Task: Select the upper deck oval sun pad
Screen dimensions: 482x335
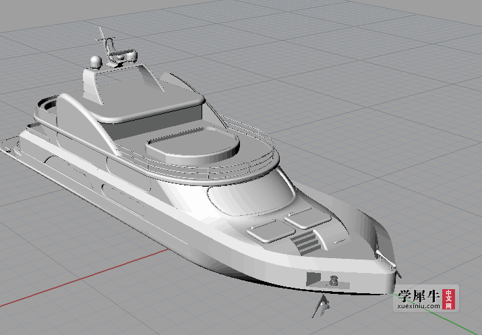Action: point(192,145)
